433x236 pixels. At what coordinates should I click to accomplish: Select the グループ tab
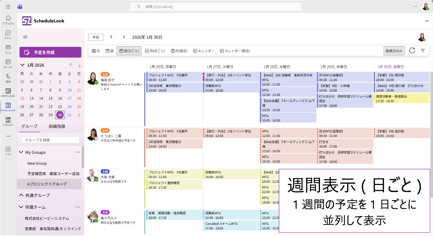[x=29, y=127]
